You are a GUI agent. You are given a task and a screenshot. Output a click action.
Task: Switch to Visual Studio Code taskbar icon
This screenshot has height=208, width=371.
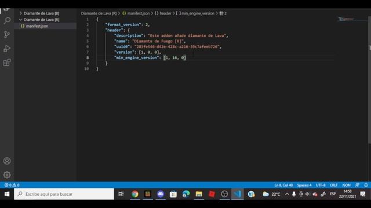pos(237,194)
